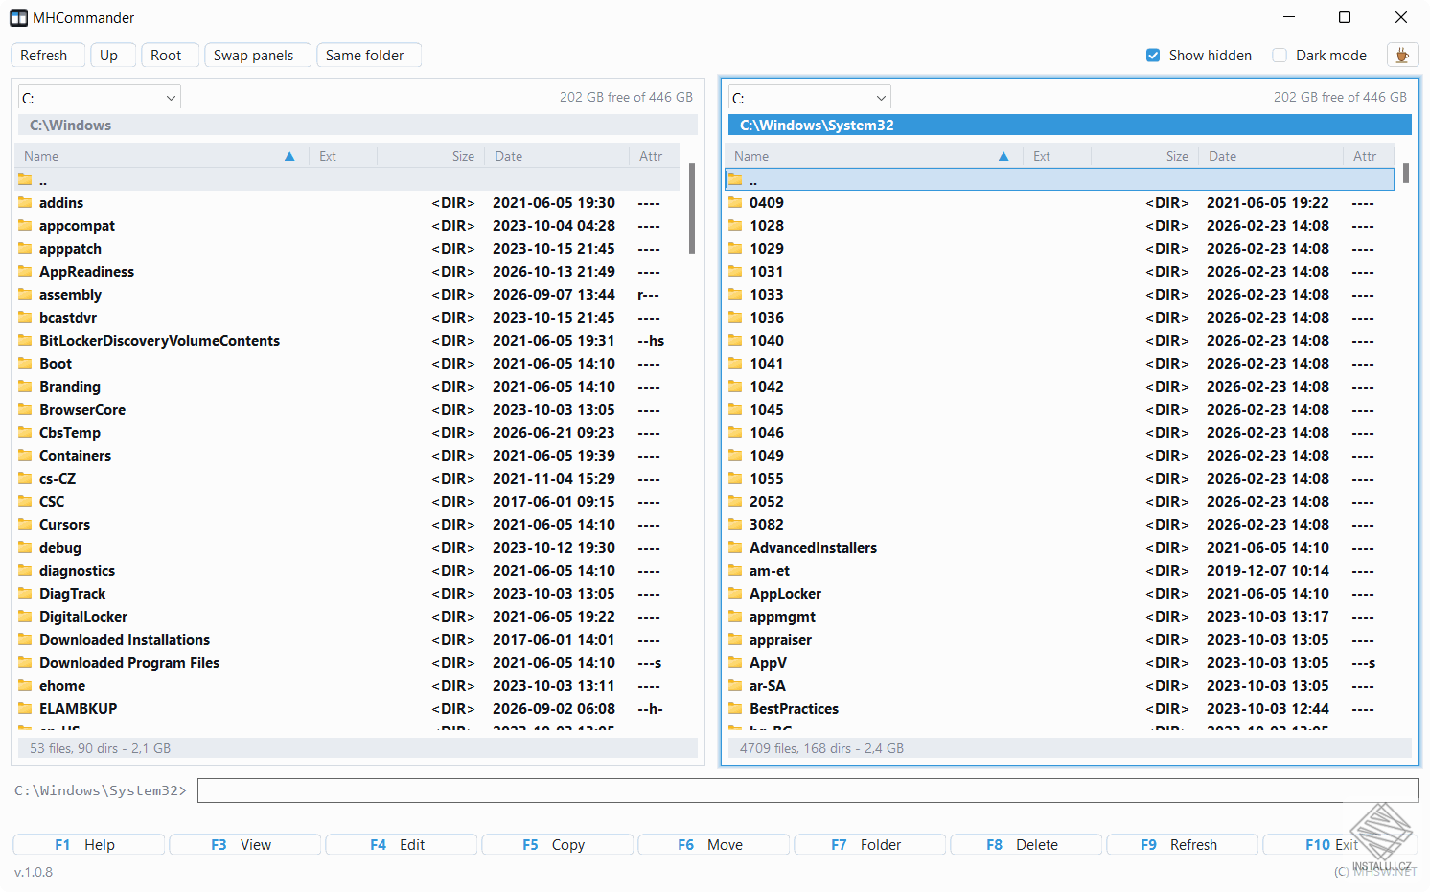The image size is (1430, 892).
Task: Click the folder icon beside BestPractices
Action: [735, 708]
